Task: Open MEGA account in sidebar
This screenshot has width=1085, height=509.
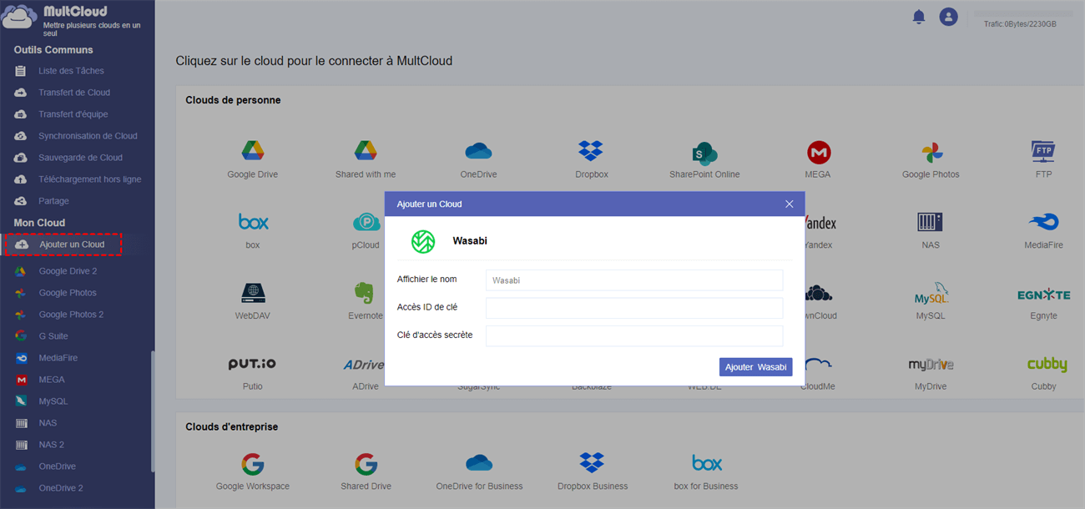Action: (x=52, y=380)
